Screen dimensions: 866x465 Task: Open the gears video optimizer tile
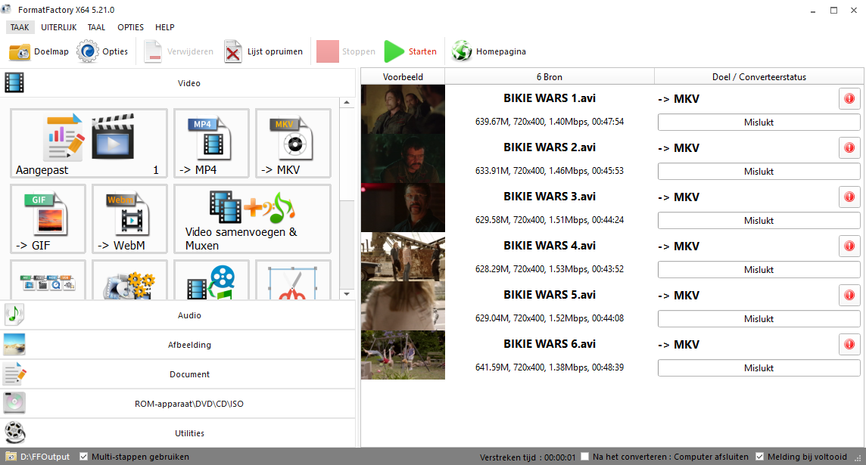[129, 281]
